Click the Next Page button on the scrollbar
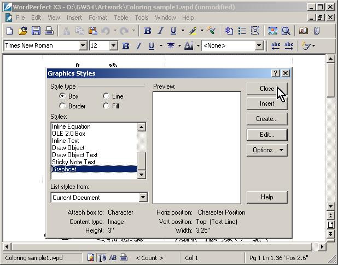Viewport: 338px width, 265px height. click(330, 233)
